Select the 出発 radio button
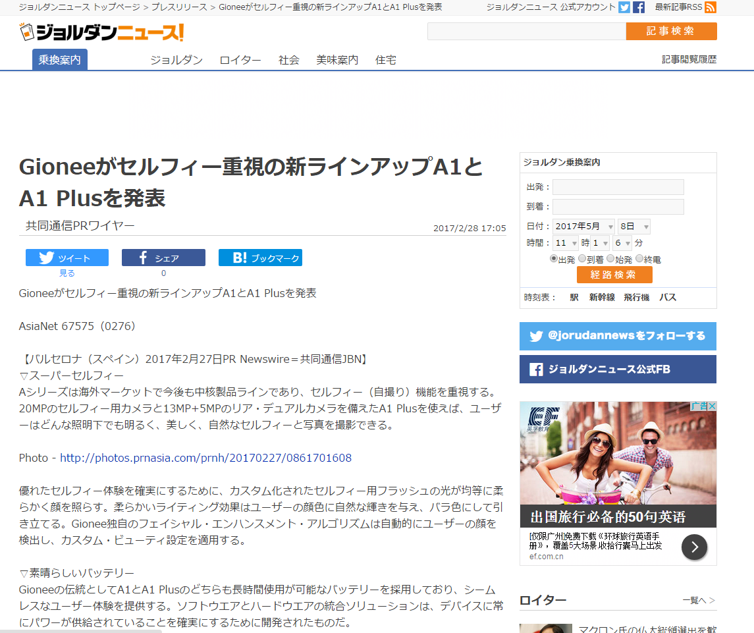Image resolution: width=754 pixels, height=633 pixels. pos(553,259)
